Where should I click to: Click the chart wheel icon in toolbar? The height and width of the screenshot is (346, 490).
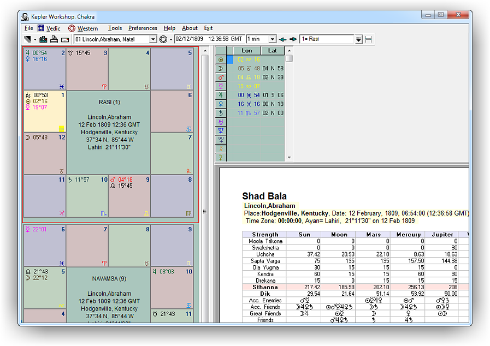point(163,39)
